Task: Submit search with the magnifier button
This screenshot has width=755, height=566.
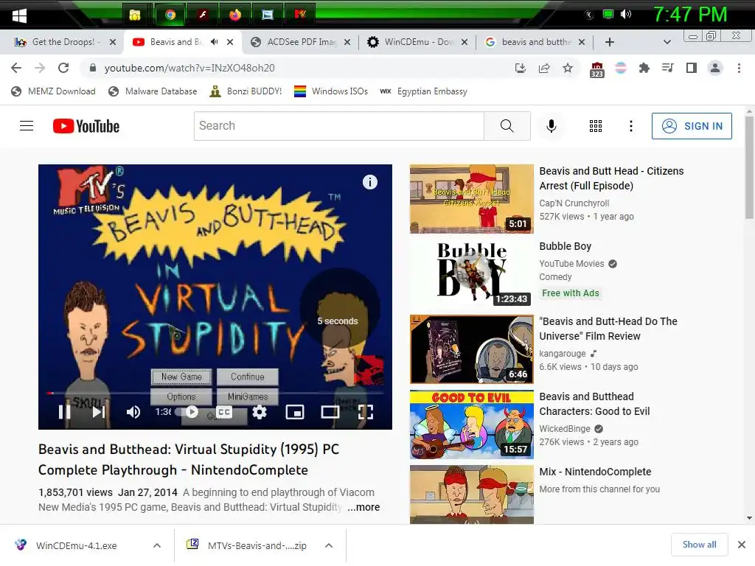Action: pyautogui.click(x=507, y=126)
